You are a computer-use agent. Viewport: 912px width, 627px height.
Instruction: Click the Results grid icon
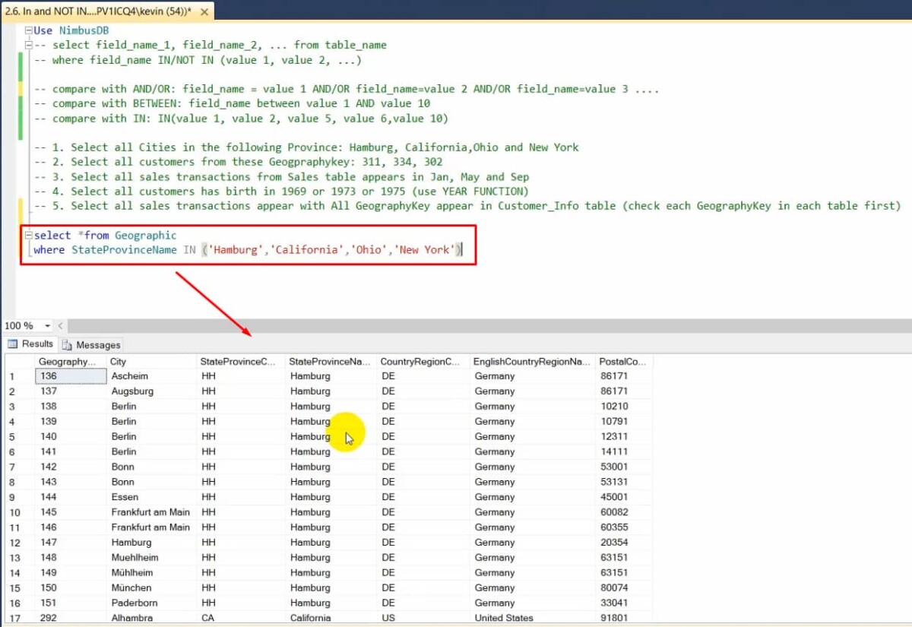[x=12, y=344]
